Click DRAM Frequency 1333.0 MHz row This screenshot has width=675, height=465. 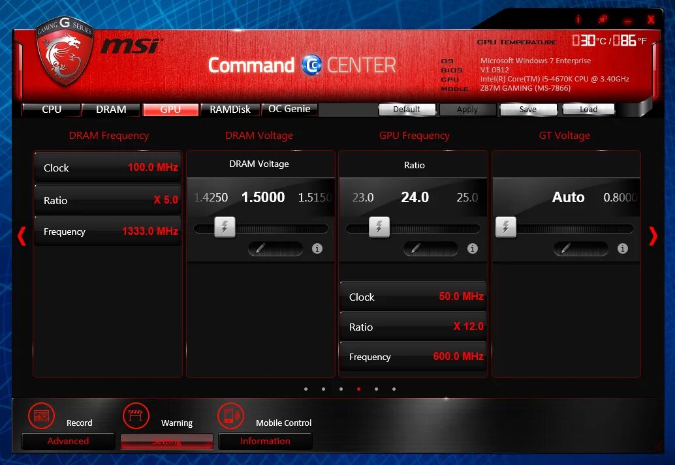click(108, 232)
